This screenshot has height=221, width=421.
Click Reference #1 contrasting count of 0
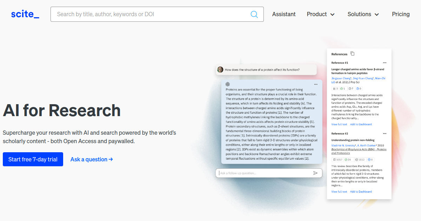point(359,89)
